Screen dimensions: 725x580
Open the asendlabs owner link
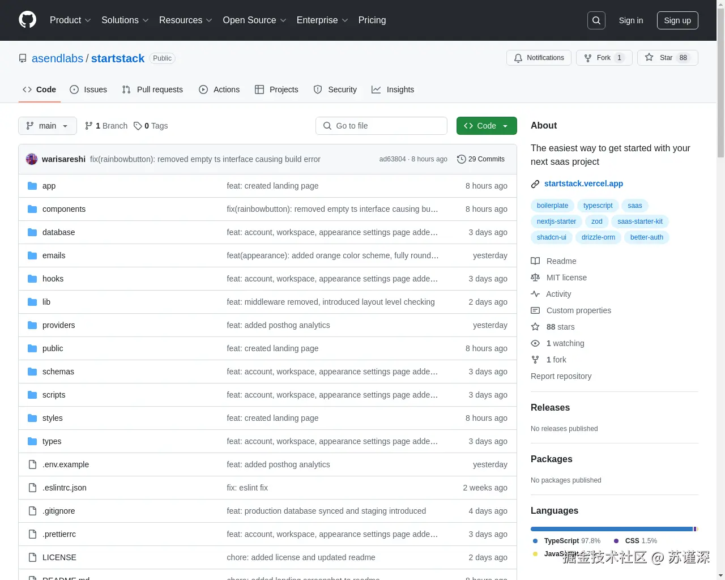click(x=57, y=58)
